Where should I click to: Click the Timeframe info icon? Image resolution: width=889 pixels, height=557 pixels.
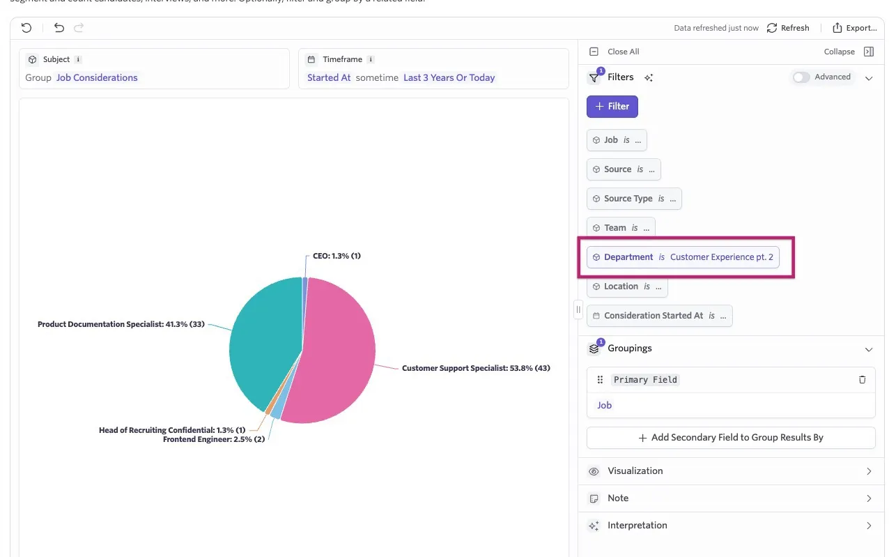(371, 59)
